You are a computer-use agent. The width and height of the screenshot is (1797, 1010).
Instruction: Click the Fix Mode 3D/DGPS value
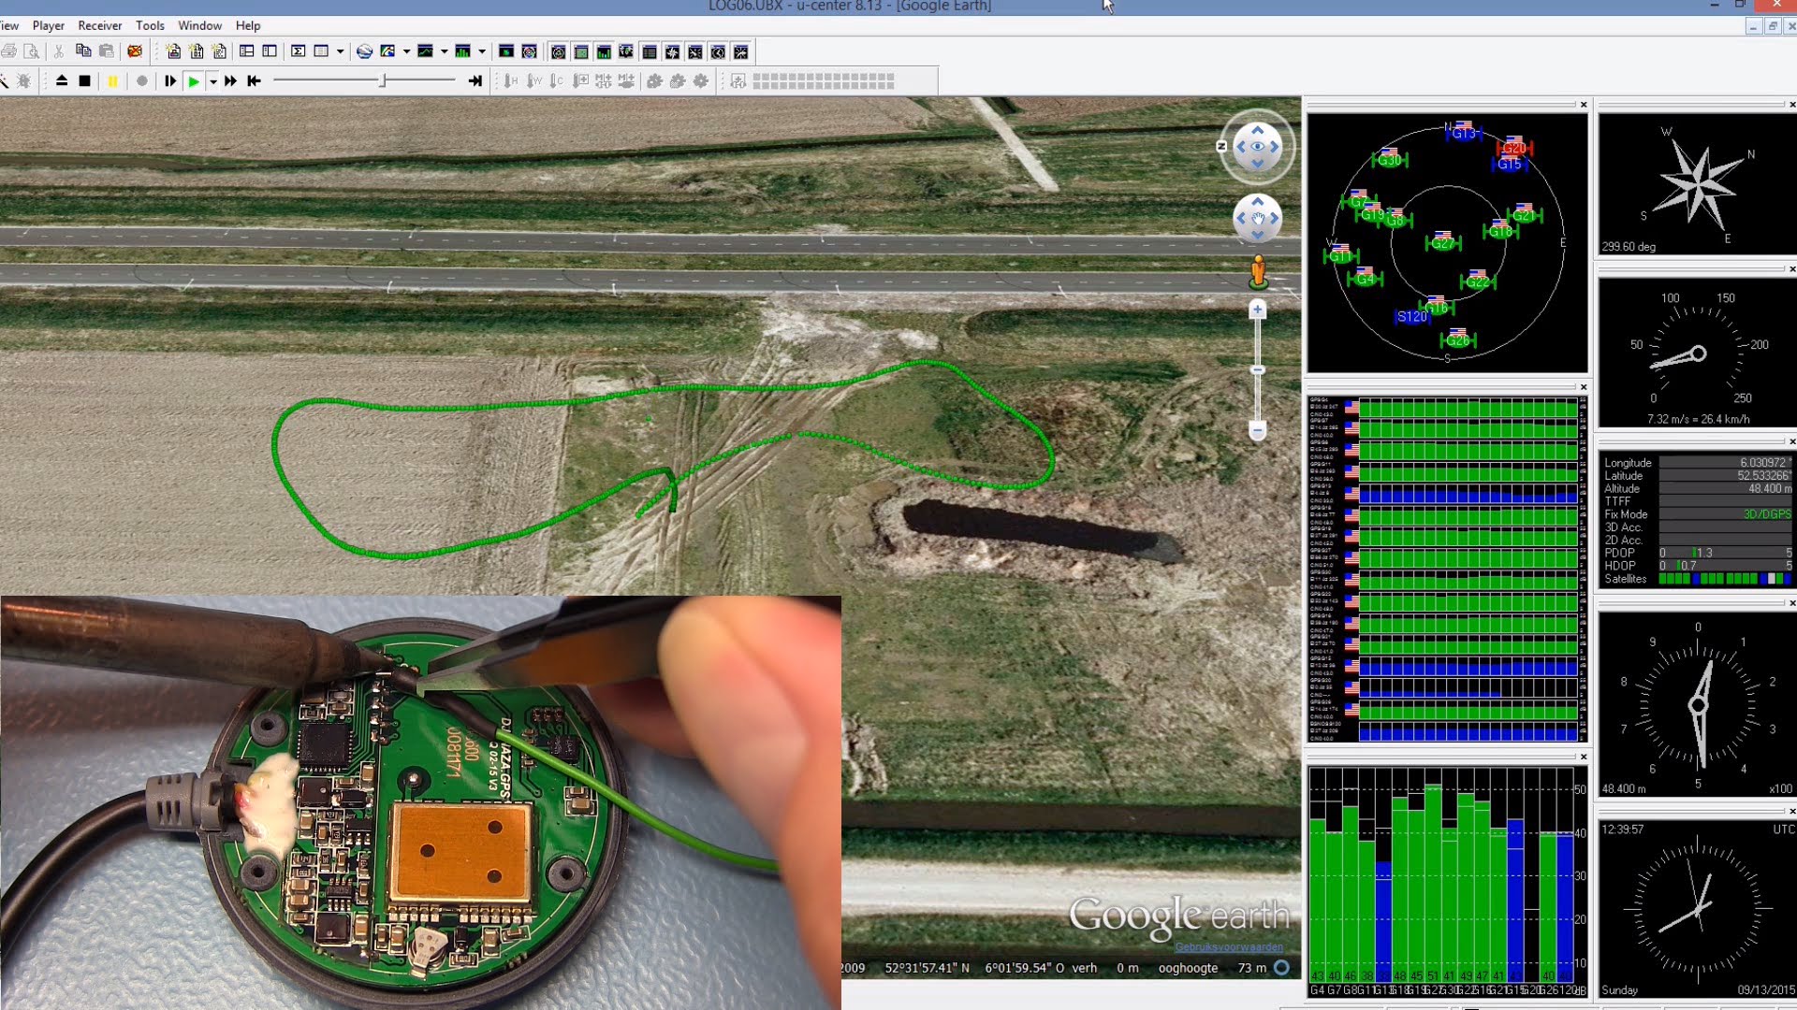[x=1767, y=514]
